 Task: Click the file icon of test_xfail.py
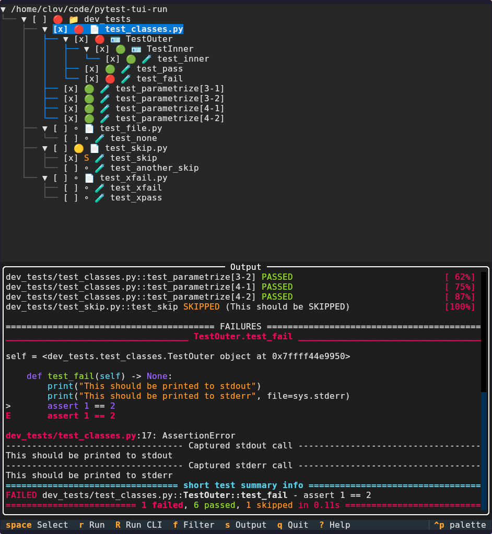(x=89, y=178)
